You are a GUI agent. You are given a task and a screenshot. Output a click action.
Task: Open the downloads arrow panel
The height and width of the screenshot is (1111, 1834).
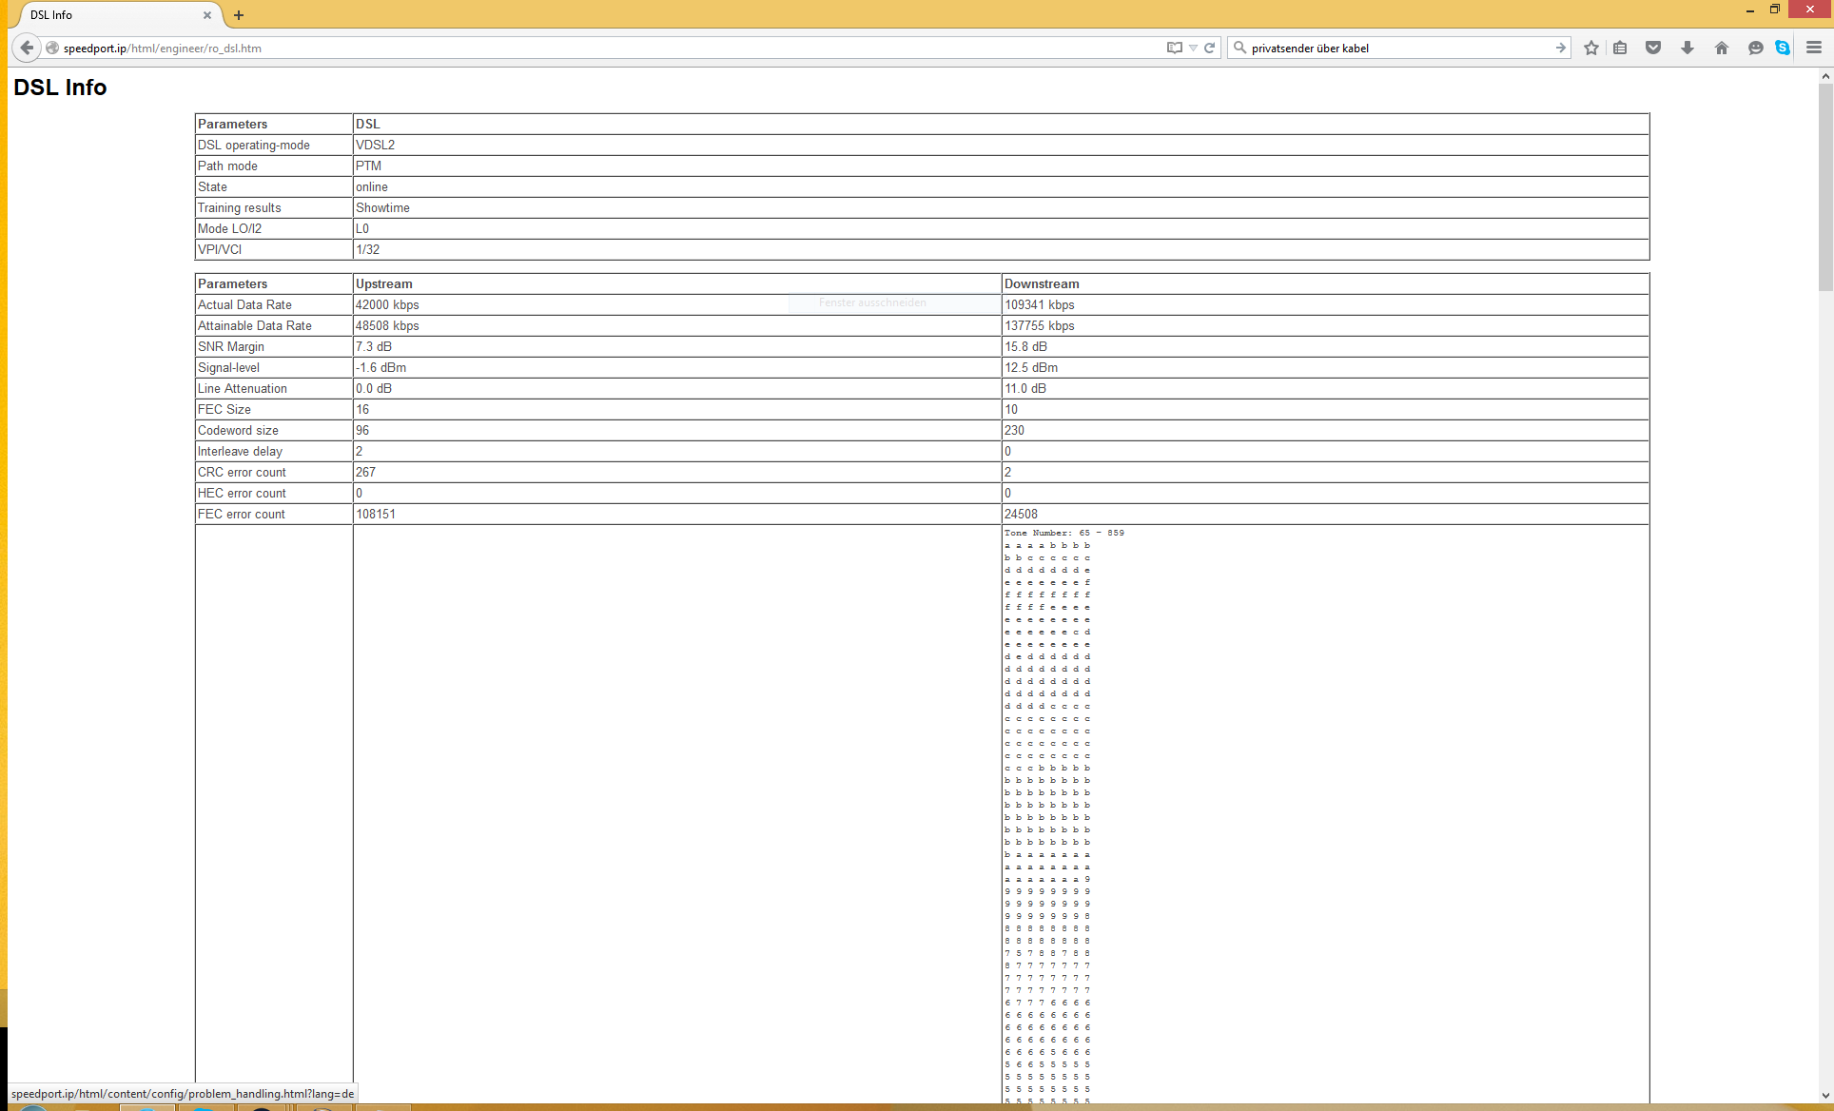point(1688,48)
